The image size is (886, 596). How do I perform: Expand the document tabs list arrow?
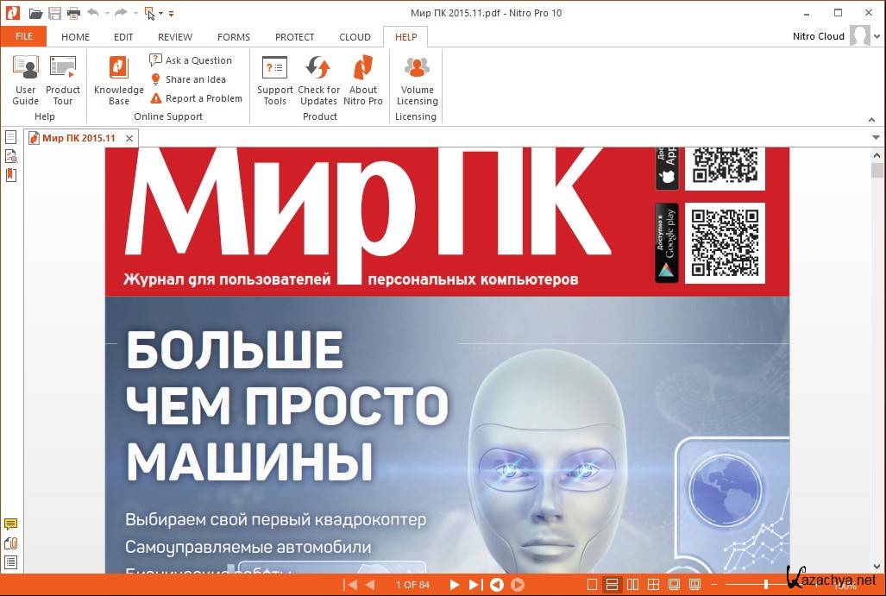tap(876, 138)
